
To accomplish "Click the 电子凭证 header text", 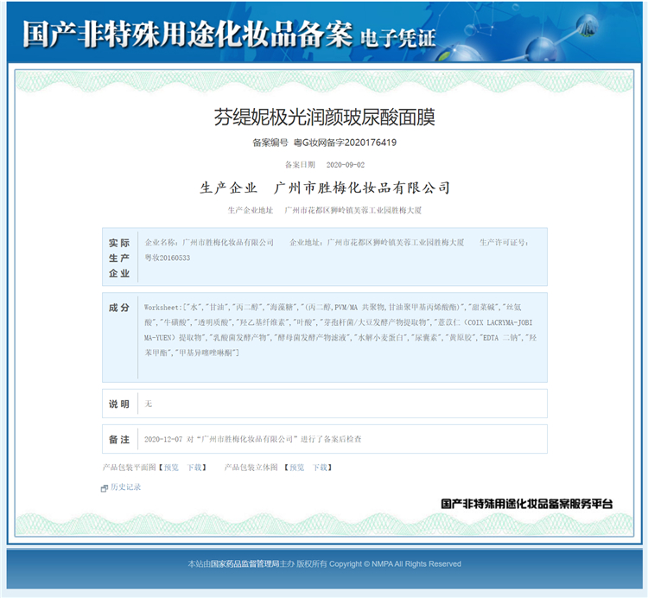I will 397,38.
